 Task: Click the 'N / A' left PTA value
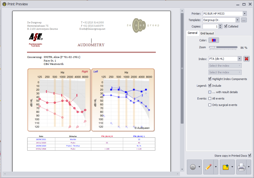pos(139,146)
